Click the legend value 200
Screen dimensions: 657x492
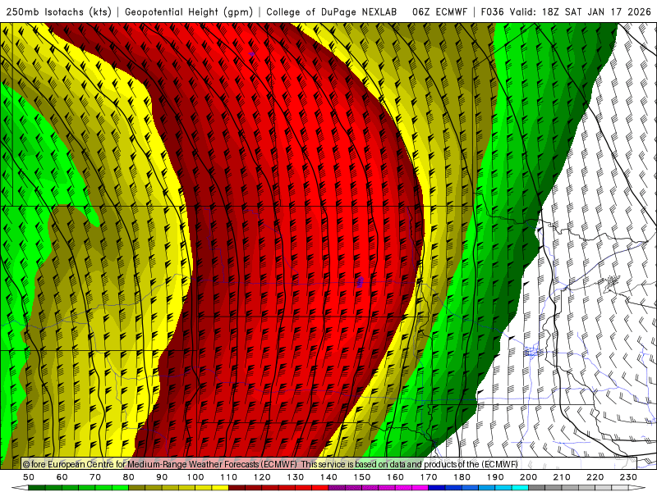tap(528, 477)
